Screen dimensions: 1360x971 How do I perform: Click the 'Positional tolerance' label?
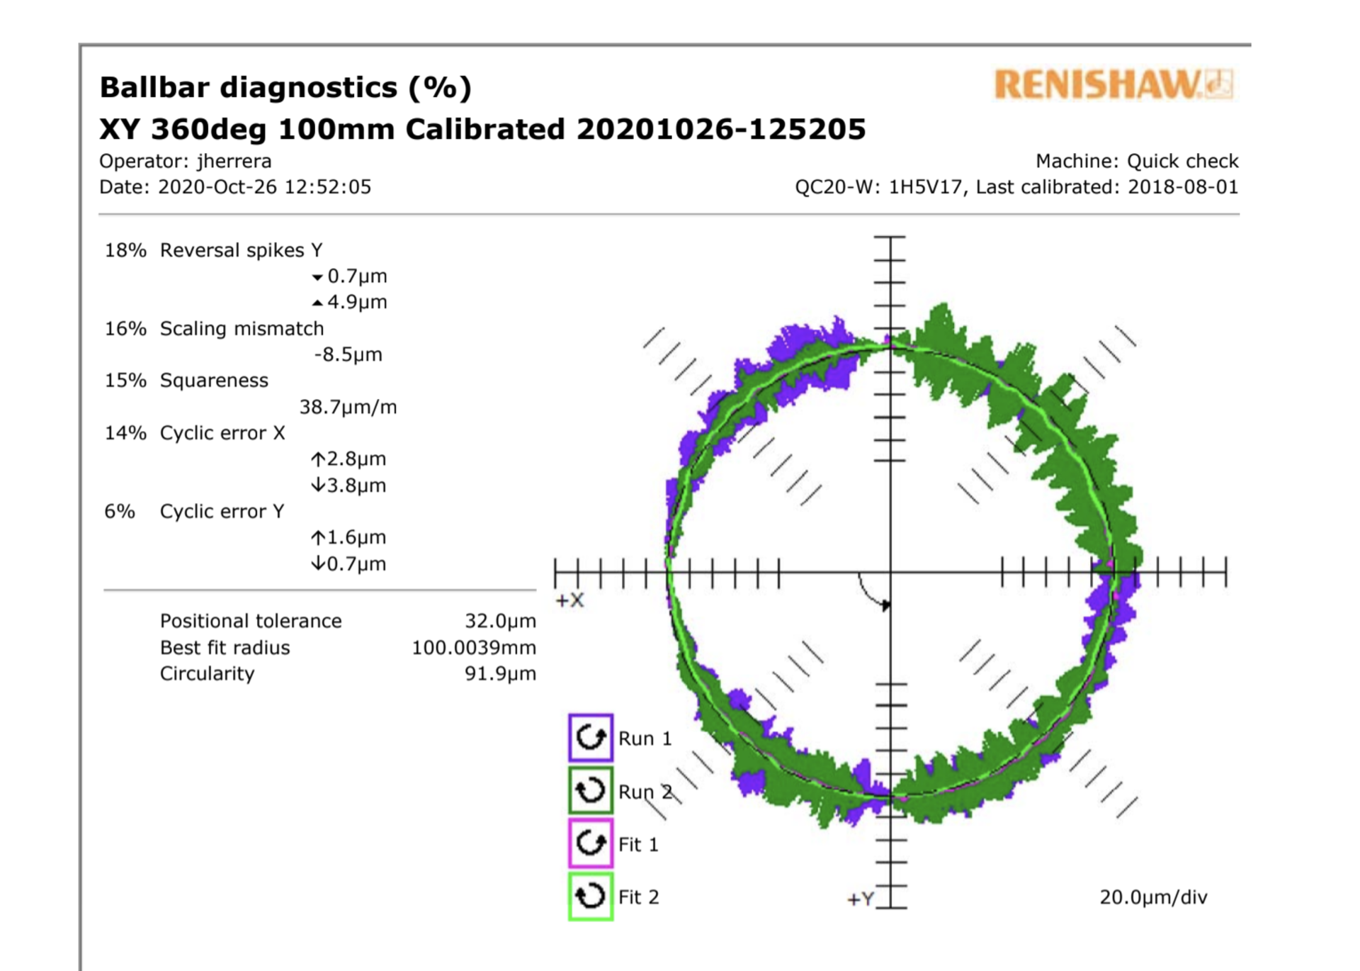251,622
